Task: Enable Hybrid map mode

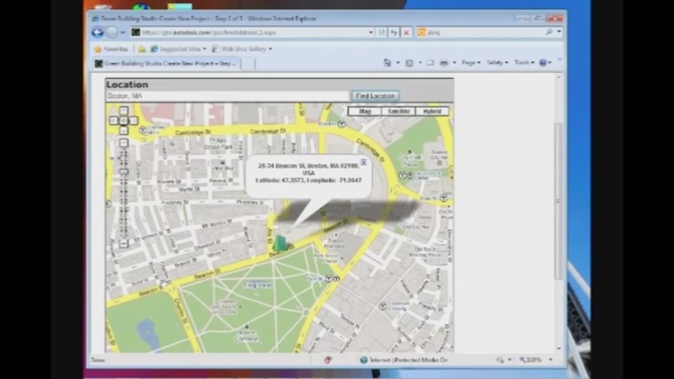Action: pyautogui.click(x=432, y=111)
